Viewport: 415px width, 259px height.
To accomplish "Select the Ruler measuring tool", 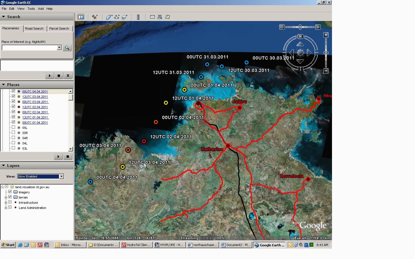I will pyautogui.click(x=138, y=17).
